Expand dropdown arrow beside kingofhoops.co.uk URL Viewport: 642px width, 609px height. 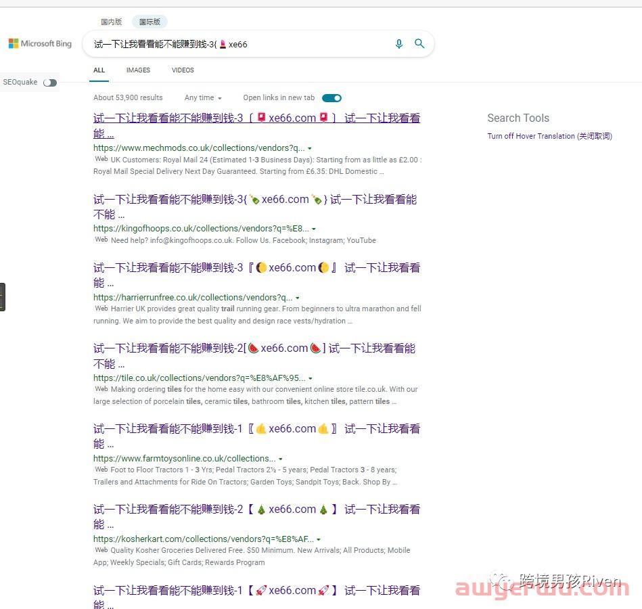(314, 229)
